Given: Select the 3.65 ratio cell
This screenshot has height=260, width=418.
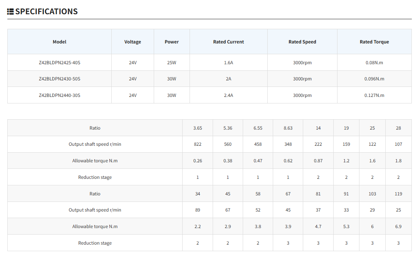Looking at the screenshot, I should coord(198,128).
